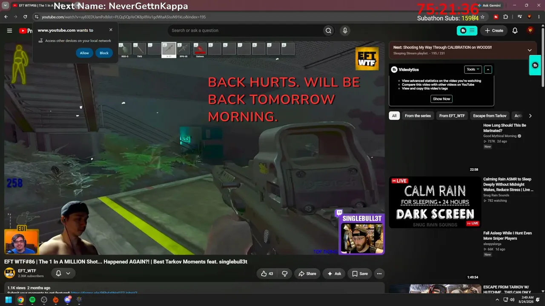Open the red TubeBuddy extension icon in Chrome toolbar

point(496,17)
